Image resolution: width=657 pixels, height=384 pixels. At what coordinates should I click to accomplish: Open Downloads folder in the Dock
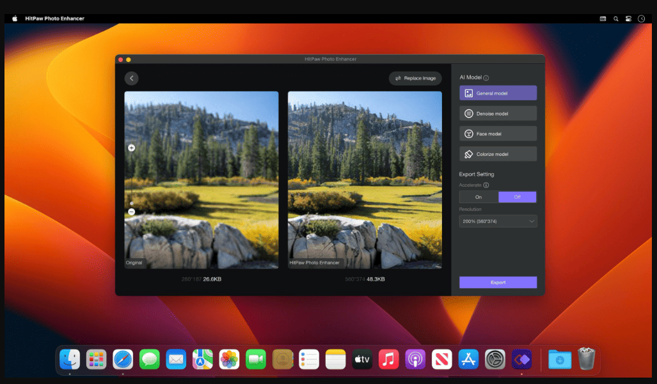[x=560, y=359]
